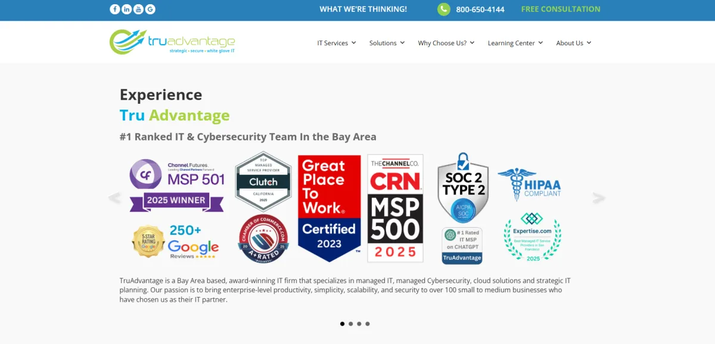This screenshot has width=715, height=344.
Task: Expand the Solutions menu
Action: click(387, 43)
